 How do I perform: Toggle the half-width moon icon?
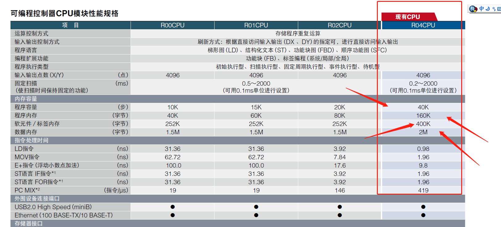coord(488,9)
